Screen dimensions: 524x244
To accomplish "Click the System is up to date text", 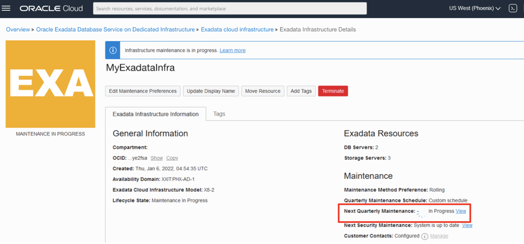I will [436, 225].
